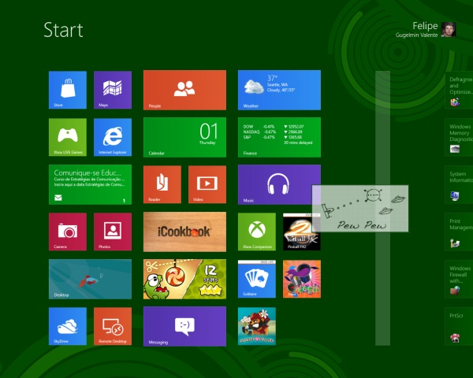Viewport: 473px width, 378px height.
Task: Open System Information tile
Action: click(459, 184)
